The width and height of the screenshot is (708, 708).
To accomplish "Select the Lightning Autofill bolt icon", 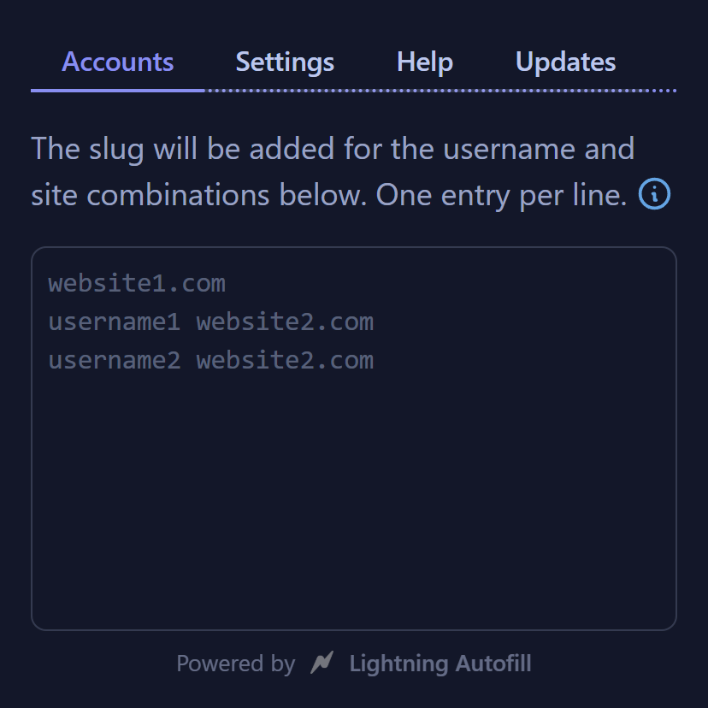I will [322, 663].
